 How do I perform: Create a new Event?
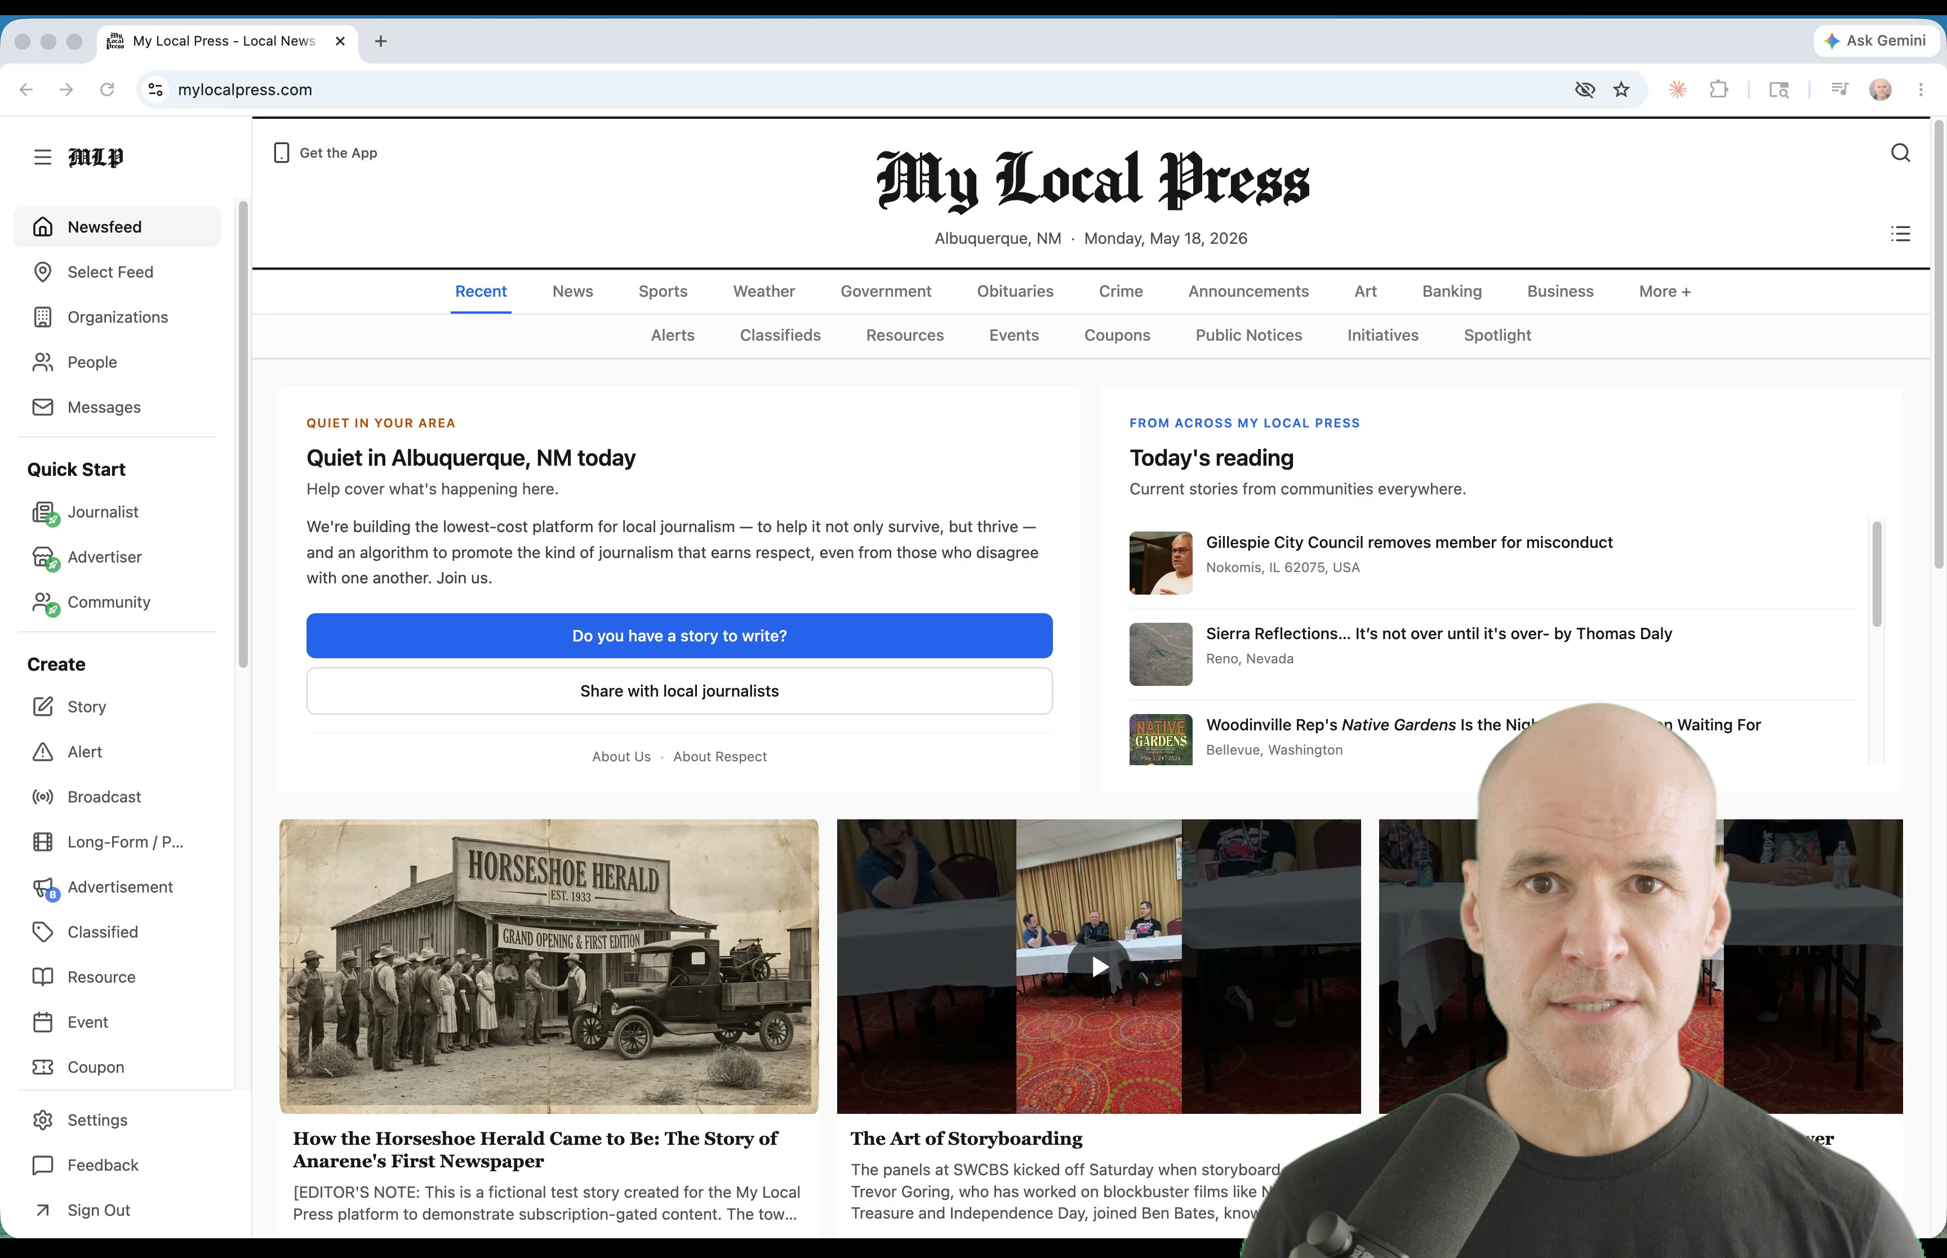[117, 1022]
